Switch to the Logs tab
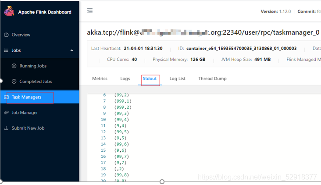The width and height of the screenshot is (321, 185). click(125, 78)
